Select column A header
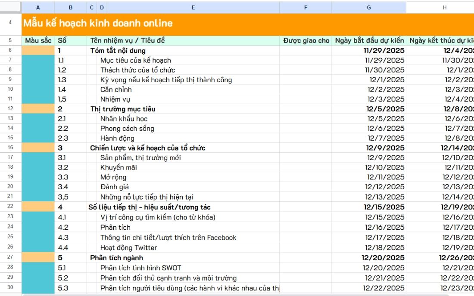Viewport: 474px width, 296px height. (x=38, y=8)
